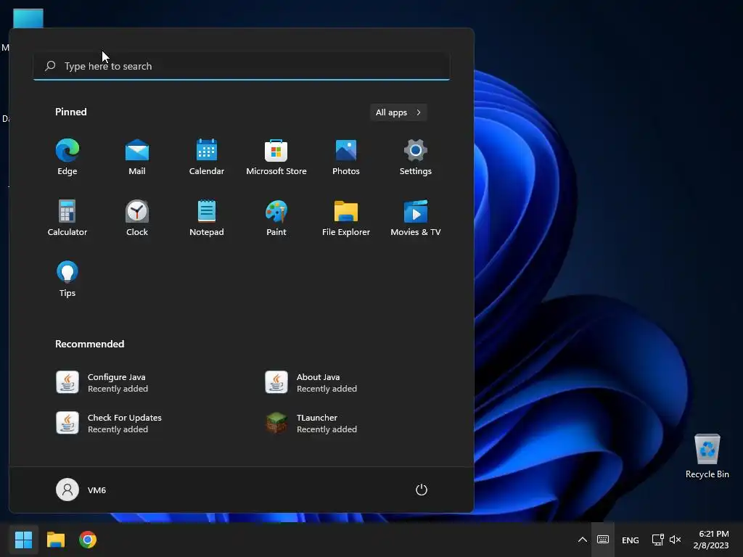Viewport: 743px width, 557px height.
Task: Click the Windows Start button on taskbar
Action: click(23, 540)
